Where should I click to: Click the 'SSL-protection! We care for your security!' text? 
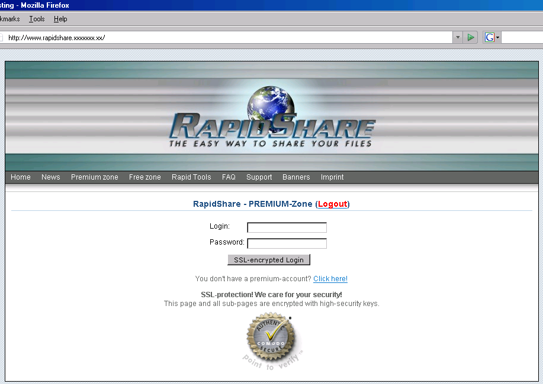pyautogui.click(x=271, y=294)
